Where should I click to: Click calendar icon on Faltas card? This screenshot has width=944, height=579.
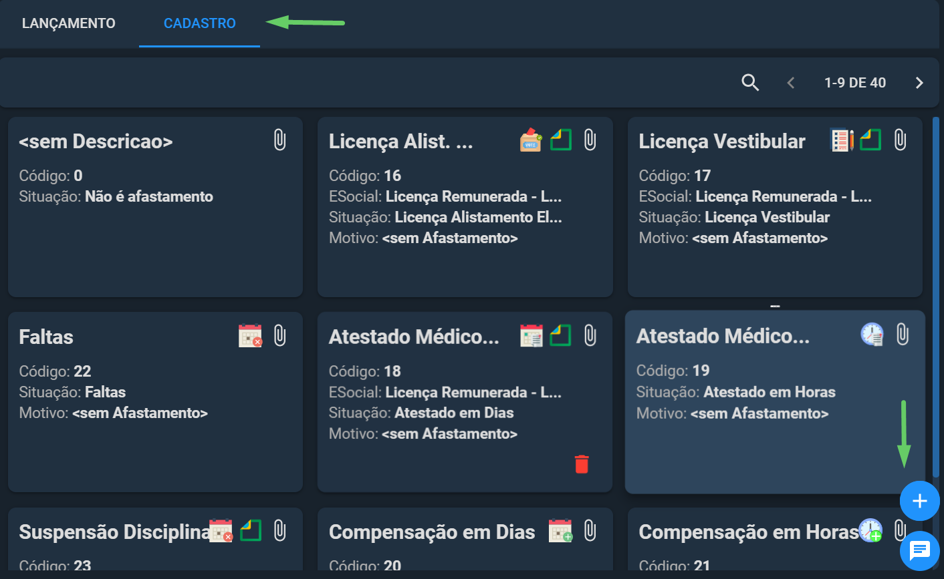point(250,335)
